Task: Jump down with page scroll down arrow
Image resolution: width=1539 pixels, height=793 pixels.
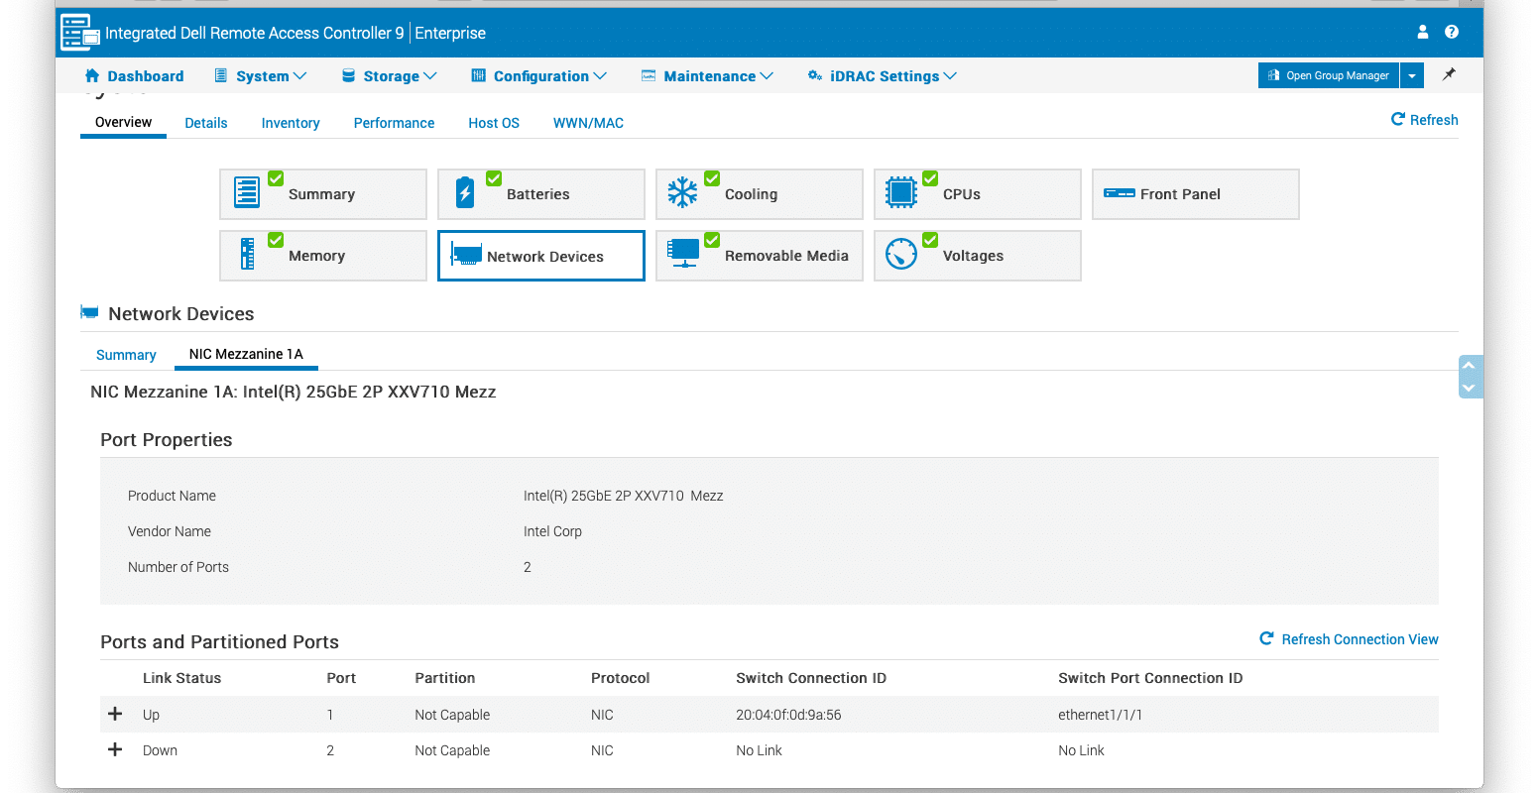Action: 1470,388
